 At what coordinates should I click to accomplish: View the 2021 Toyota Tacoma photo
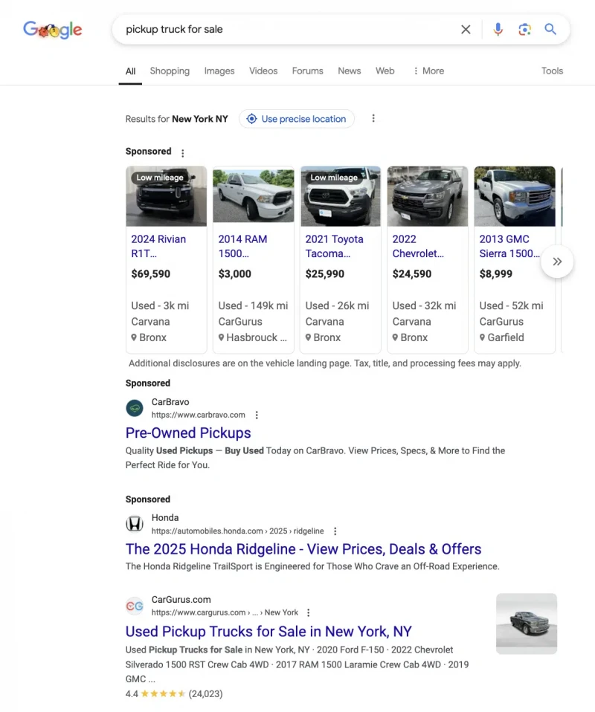click(x=341, y=196)
